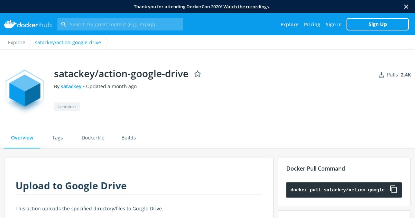Click the Container label chip
Screen dimensions: 415x218
(67, 107)
